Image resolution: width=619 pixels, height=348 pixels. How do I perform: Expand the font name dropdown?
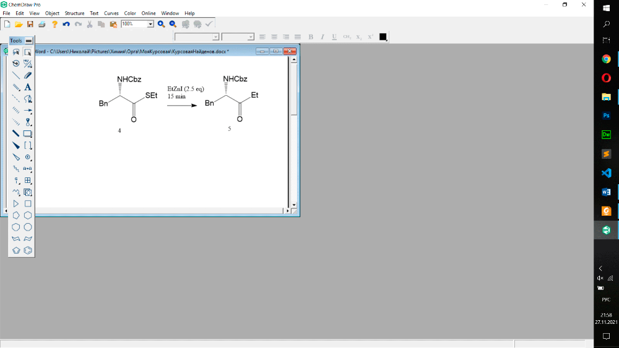tap(215, 37)
